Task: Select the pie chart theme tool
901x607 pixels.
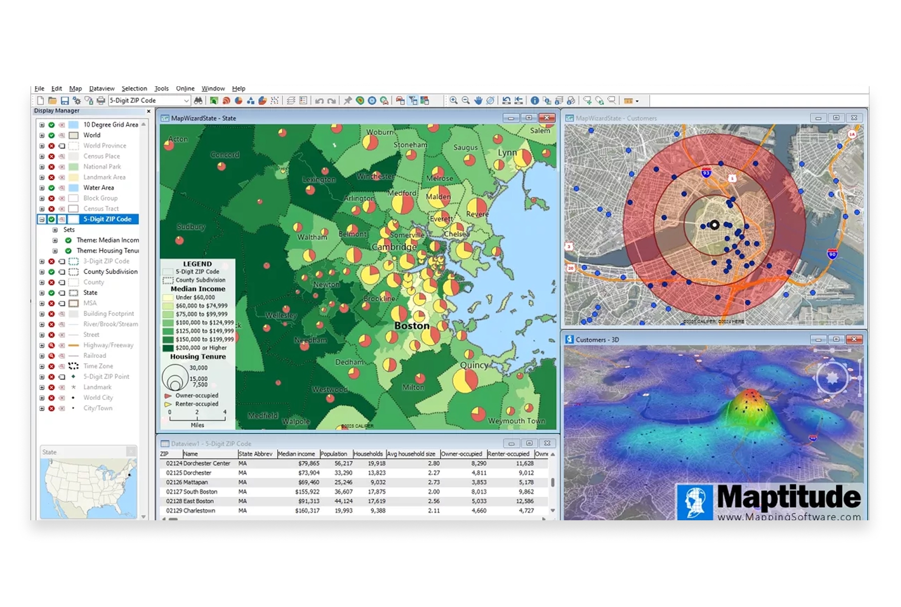Action: pyautogui.click(x=237, y=100)
